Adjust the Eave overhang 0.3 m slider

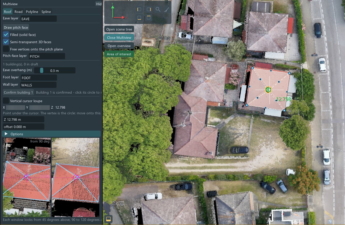(54, 70)
